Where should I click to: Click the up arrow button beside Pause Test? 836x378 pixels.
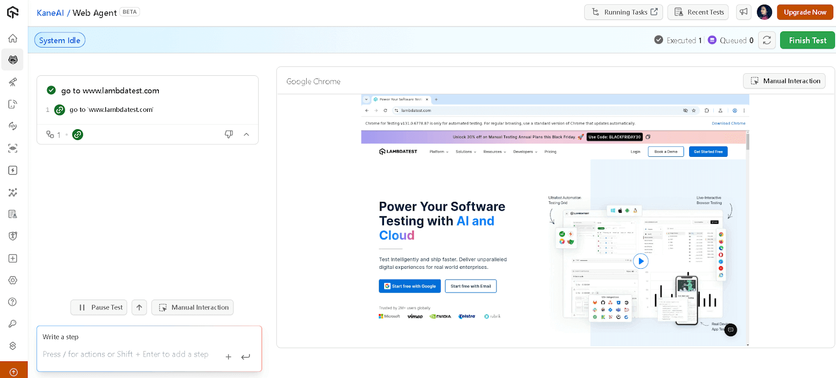click(139, 307)
